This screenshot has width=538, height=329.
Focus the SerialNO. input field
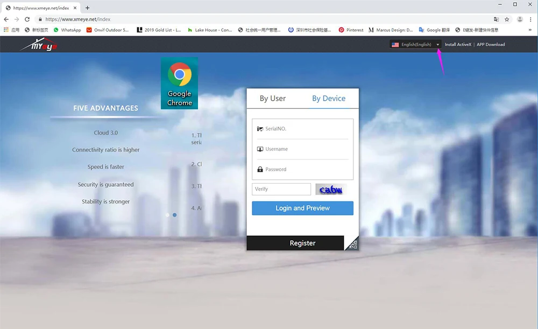click(x=302, y=129)
